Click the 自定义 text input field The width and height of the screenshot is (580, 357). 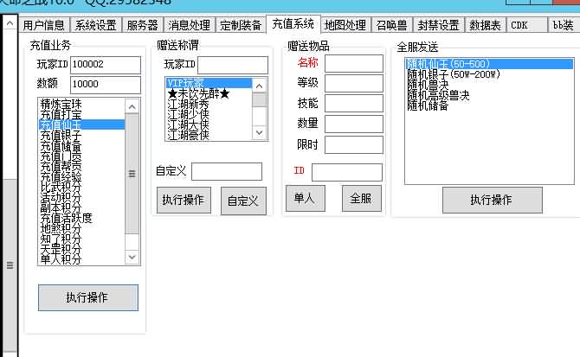coord(227,172)
